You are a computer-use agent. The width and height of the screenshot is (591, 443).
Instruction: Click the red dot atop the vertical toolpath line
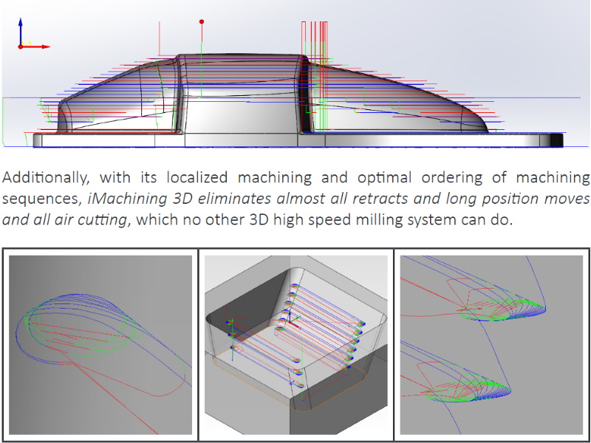pos(201,22)
